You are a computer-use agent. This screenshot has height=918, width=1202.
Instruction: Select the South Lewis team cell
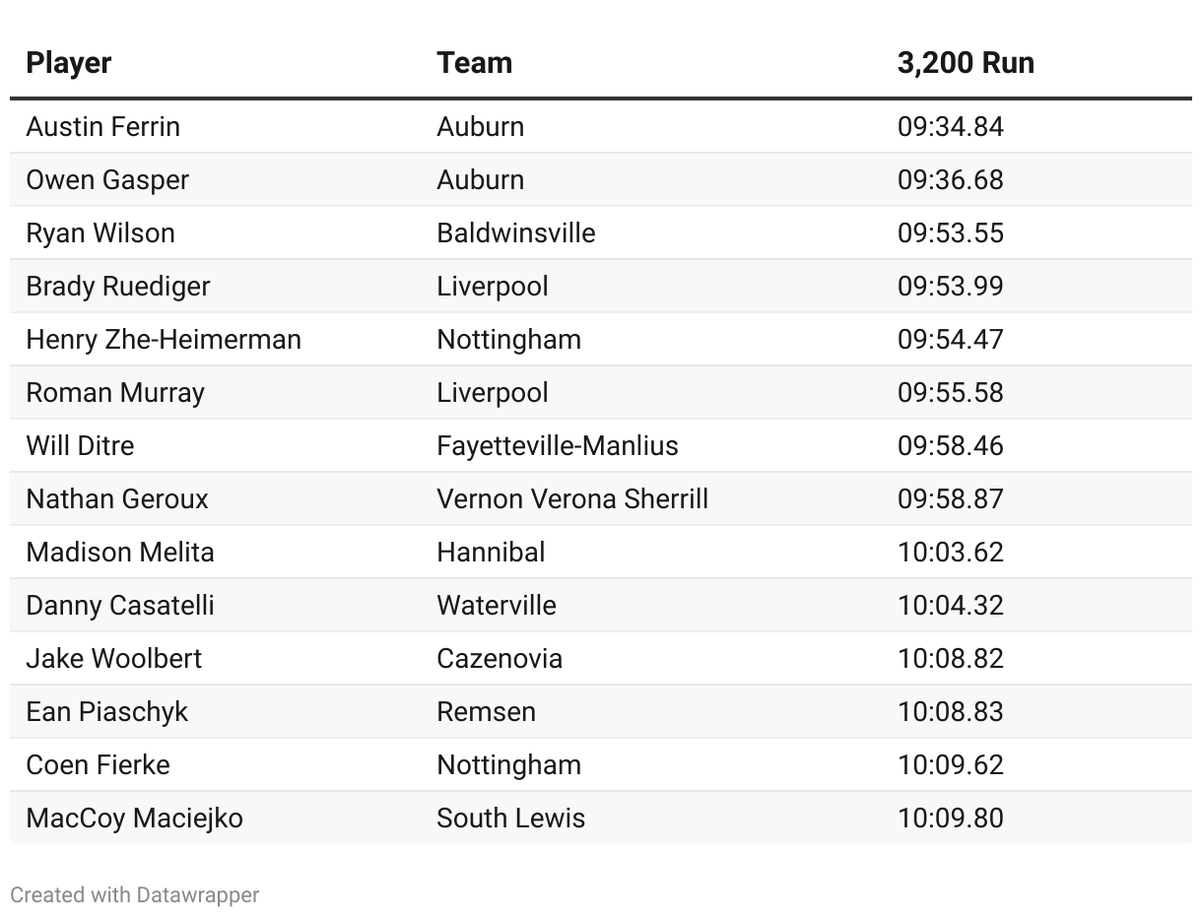[510, 819]
